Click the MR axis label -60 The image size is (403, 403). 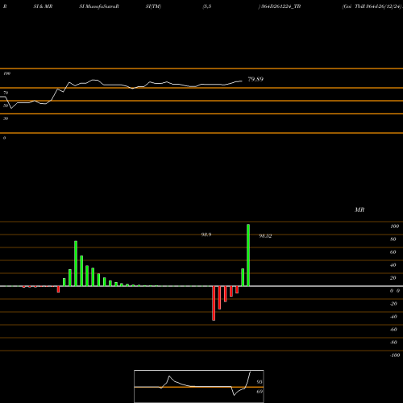393,330
